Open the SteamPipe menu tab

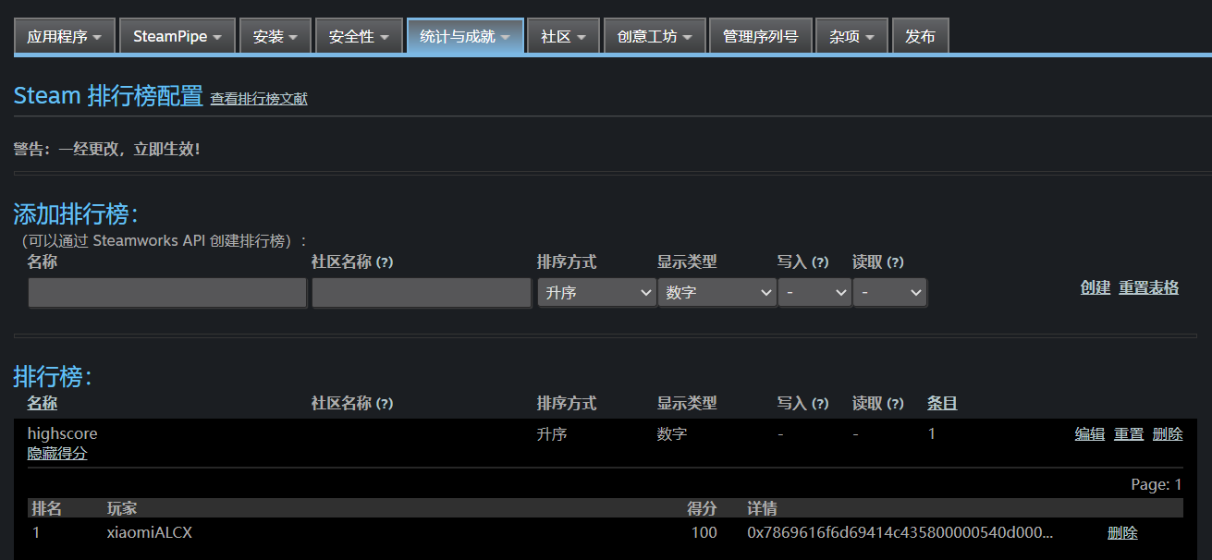[x=178, y=37]
